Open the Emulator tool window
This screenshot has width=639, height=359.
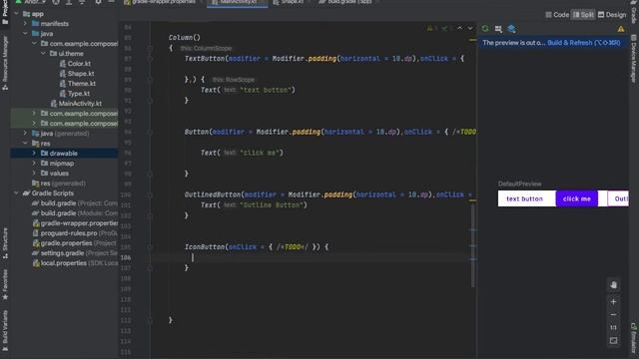[634, 339]
